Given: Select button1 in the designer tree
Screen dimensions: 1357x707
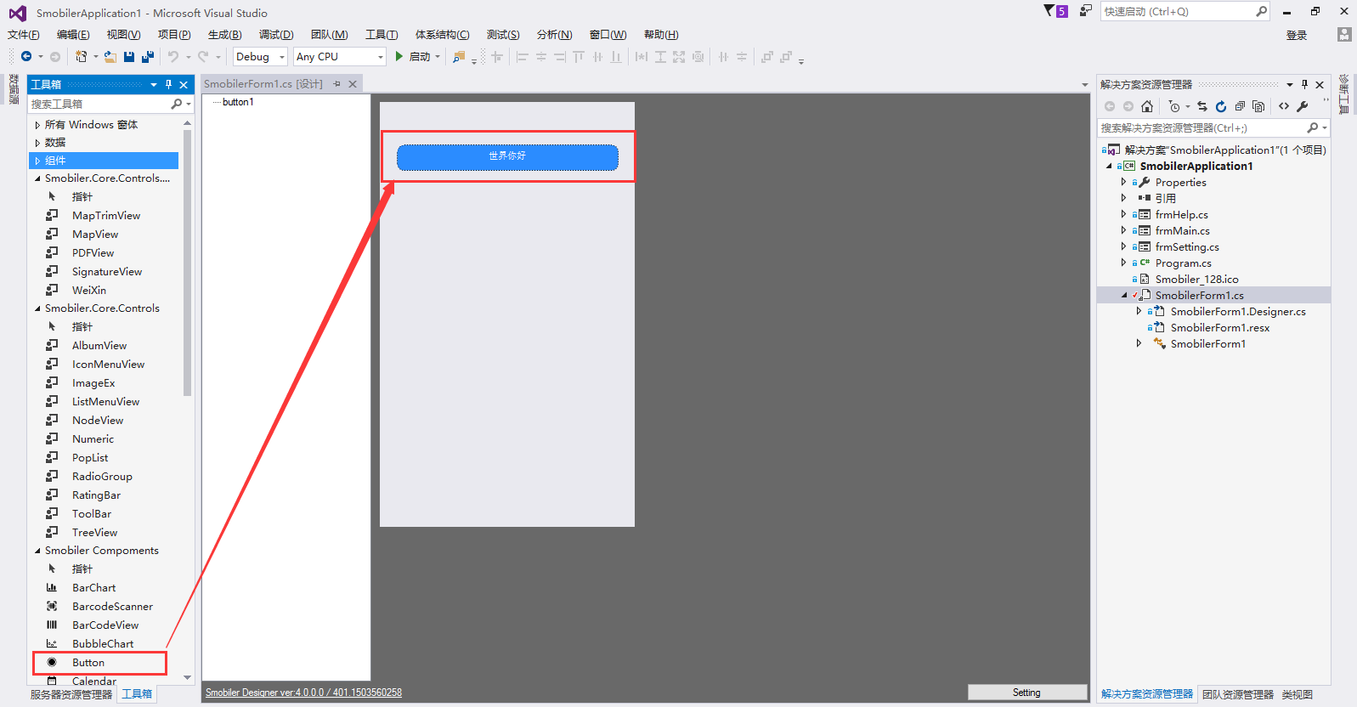Looking at the screenshot, I should click(238, 102).
